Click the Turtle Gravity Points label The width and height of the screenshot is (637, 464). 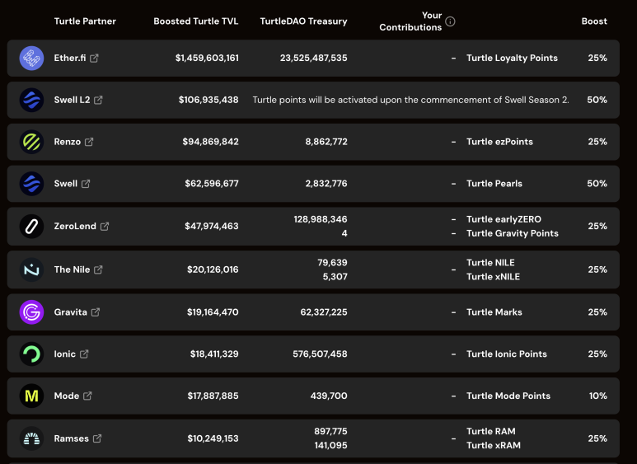click(513, 233)
